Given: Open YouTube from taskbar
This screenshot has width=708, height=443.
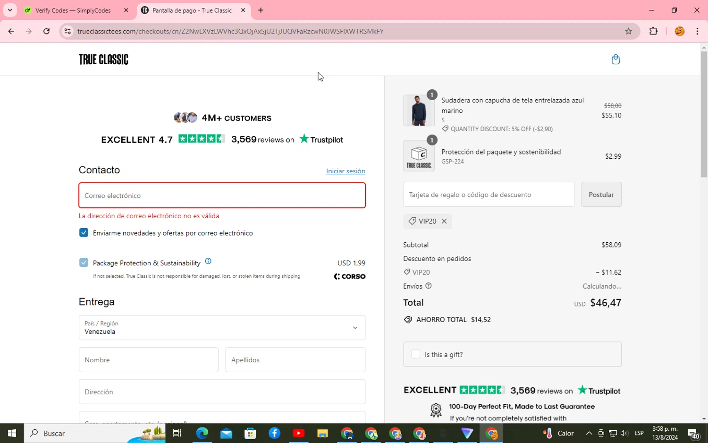Looking at the screenshot, I should [298, 433].
